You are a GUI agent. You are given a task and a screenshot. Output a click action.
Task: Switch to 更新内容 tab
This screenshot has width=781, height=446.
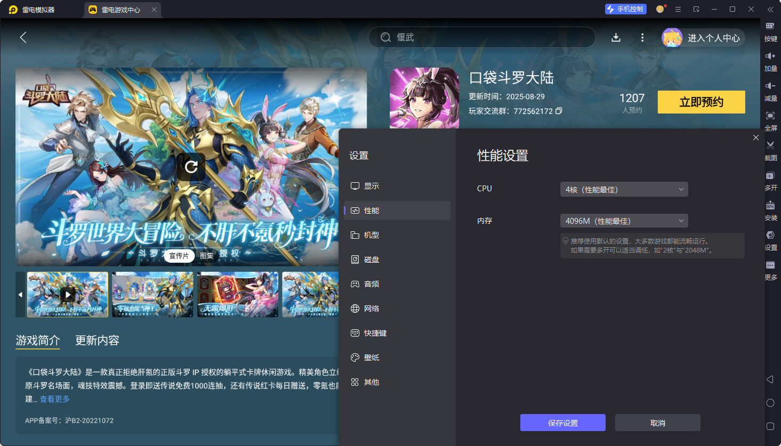pyautogui.click(x=97, y=340)
